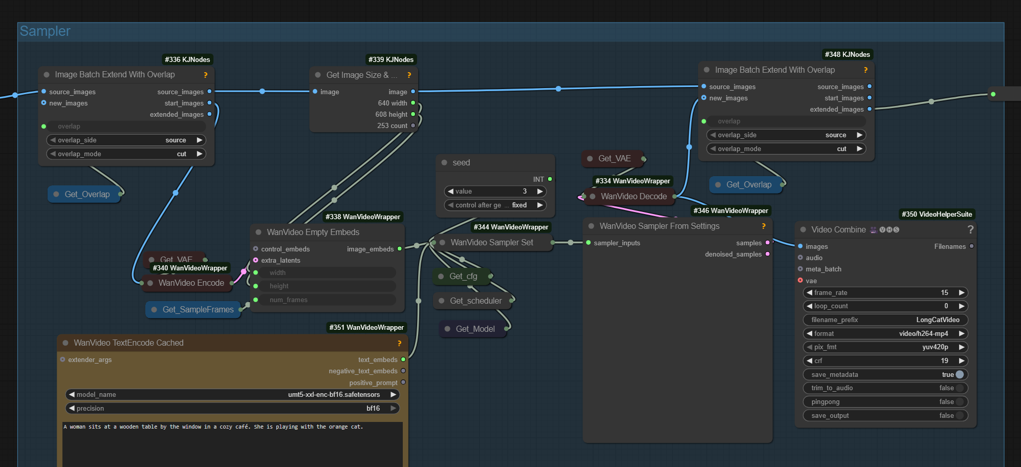The width and height of the screenshot is (1021, 467).
Task: Collapse WanVideo Empty Embeds node header dot
Action: pos(258,232)
